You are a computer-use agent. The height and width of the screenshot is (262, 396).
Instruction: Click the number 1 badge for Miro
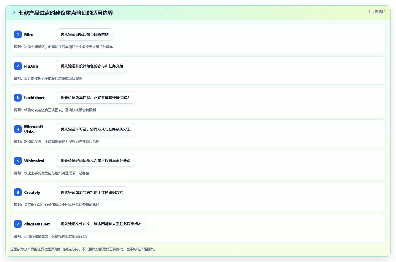[x=18, y=34]
